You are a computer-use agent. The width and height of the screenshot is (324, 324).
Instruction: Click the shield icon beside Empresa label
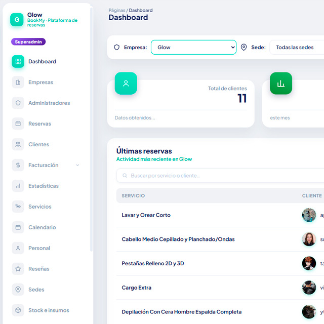(117, 47)
